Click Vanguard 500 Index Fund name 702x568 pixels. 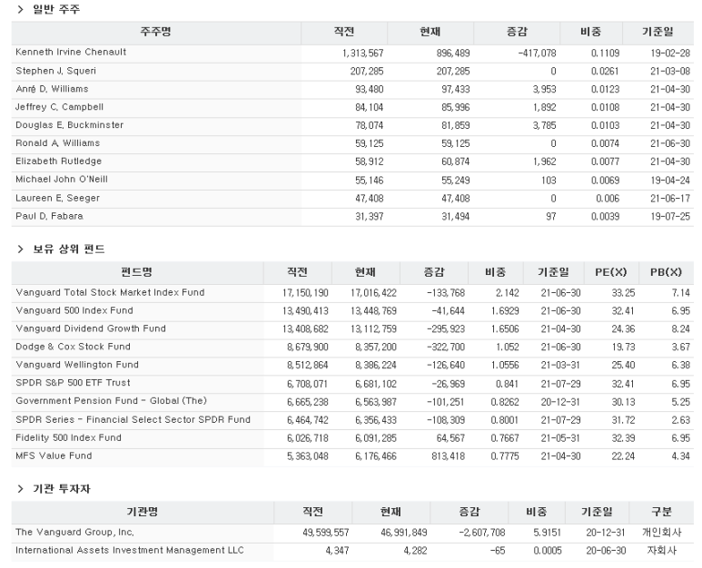(74, 310)
